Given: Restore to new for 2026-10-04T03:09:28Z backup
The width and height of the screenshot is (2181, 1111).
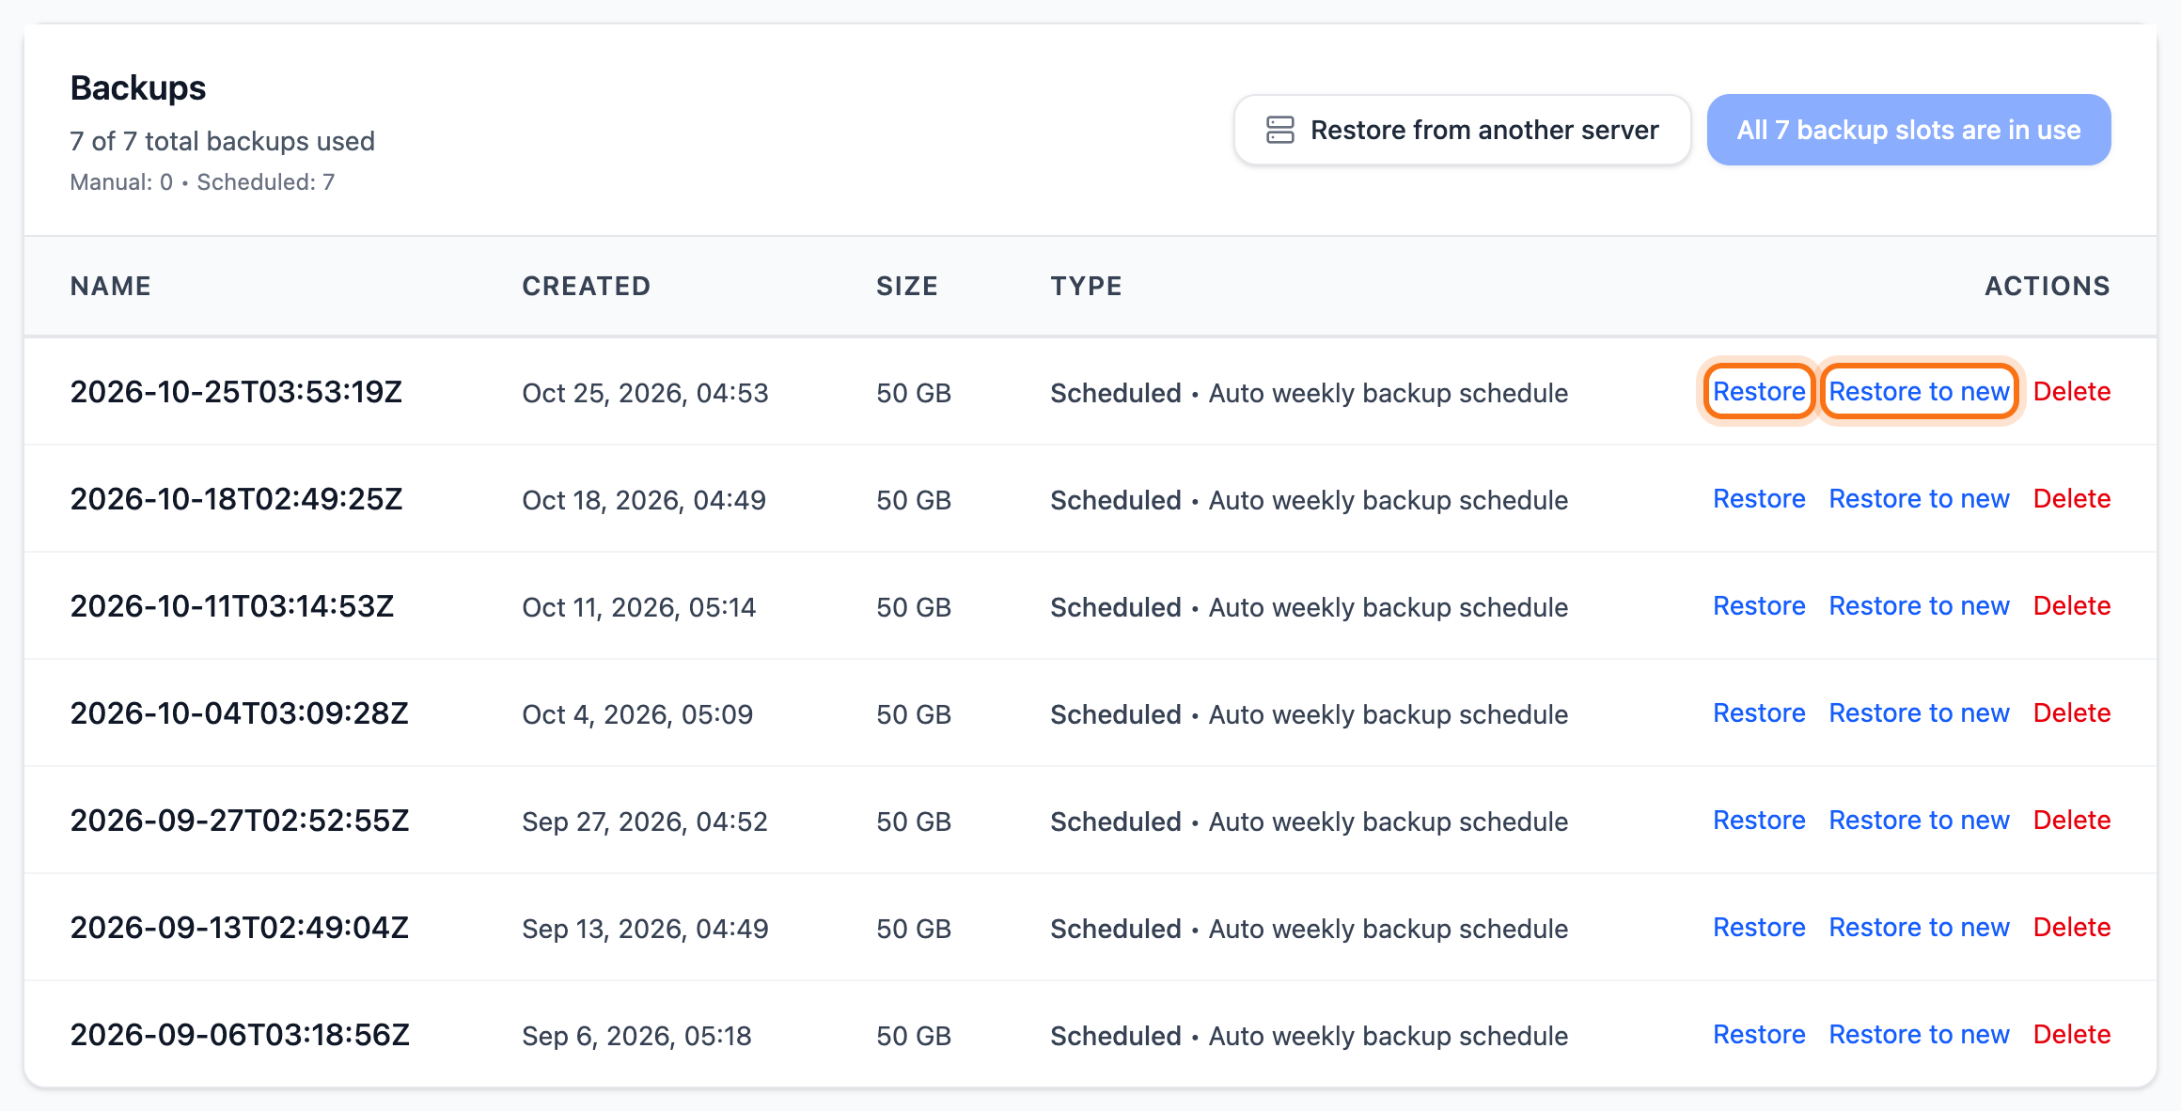Looking at the screenshot, I should tap(1919, 713).
